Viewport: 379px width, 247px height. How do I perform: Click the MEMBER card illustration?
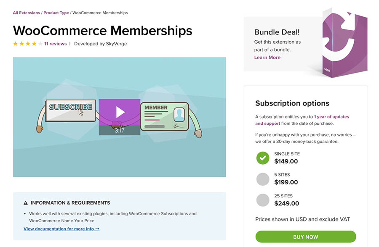pos(164,116)
